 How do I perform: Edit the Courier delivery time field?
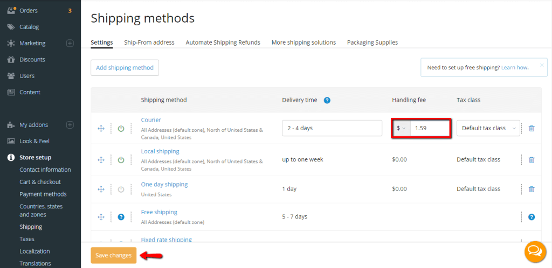click(332, 128)
